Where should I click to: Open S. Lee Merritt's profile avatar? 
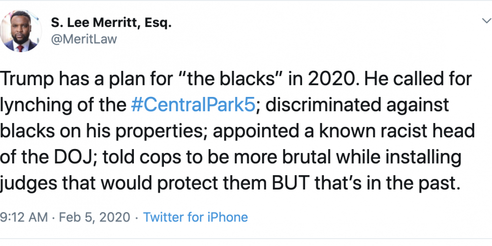coord(21,31)
